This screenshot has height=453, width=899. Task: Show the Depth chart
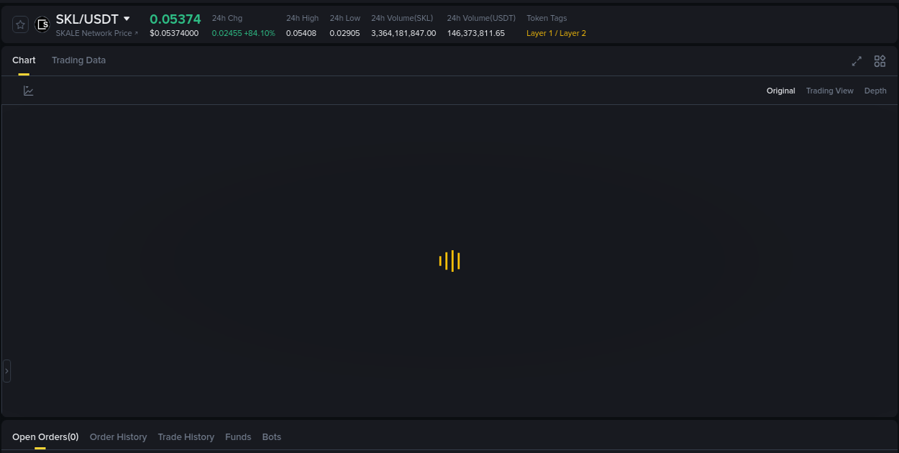tap(875, 91)
